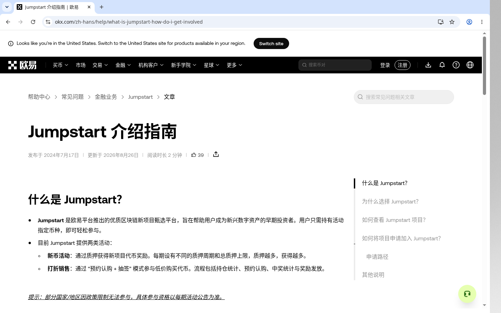Click the page vertical scrollbar thumb
Image resolution: width=501 pixels, height=313 pixels.
(484, 65)
